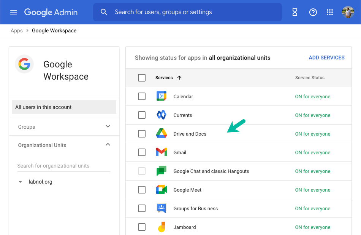Viewport: 361px width, 235px height.
Task: Click the search magnifier icon
Action: point(104,12)
